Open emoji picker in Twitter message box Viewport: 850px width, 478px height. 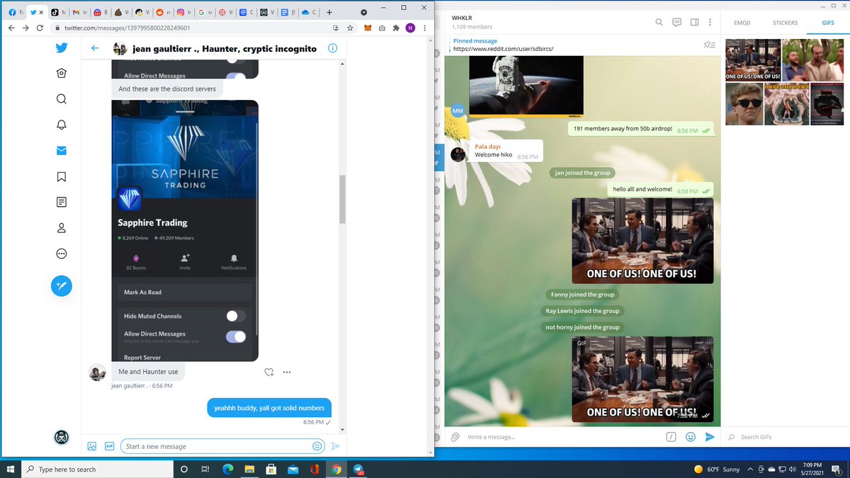tap(317, 446)
